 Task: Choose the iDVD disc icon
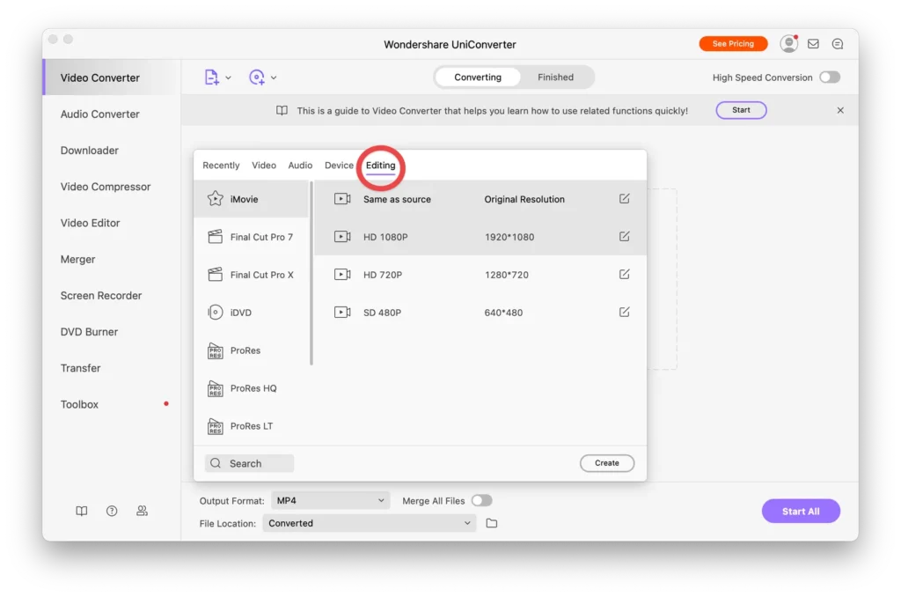click(215, 313)
